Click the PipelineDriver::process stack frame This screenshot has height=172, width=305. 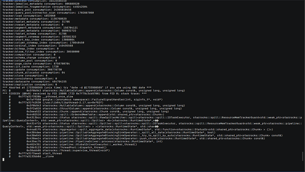[86, 142]
